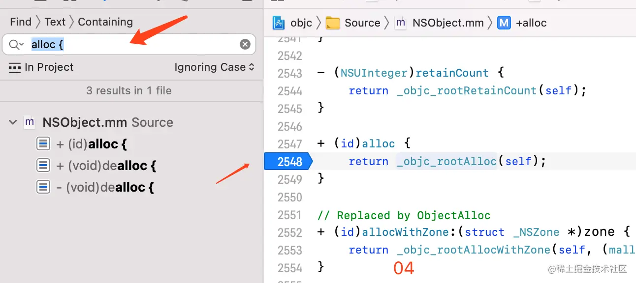
Task: Click the retainCount method name
Action: (x=452, y=73)
